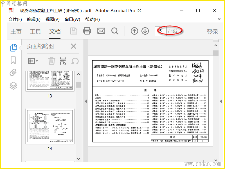
Task: Expand right tools pane arrow
Action: click(221, 101)
